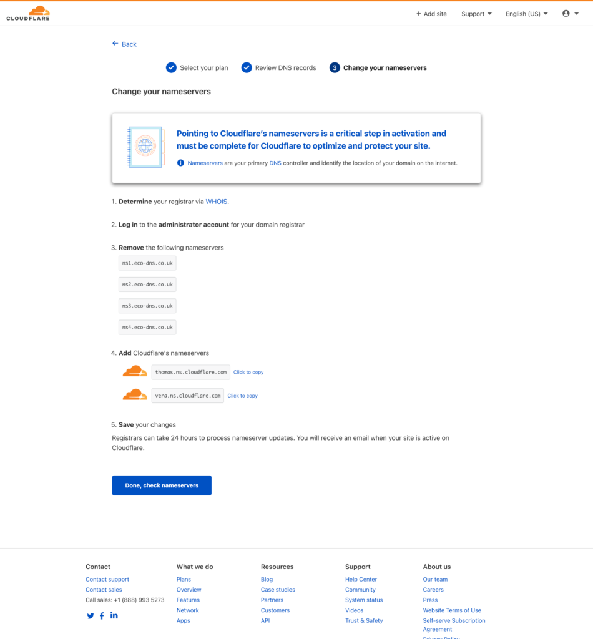This screenshot has width=593, height=639.
Task: Click the Cloudflare cloud icon beside thomas.ns.cloudflare.com
Action: [x=135, y=371]
